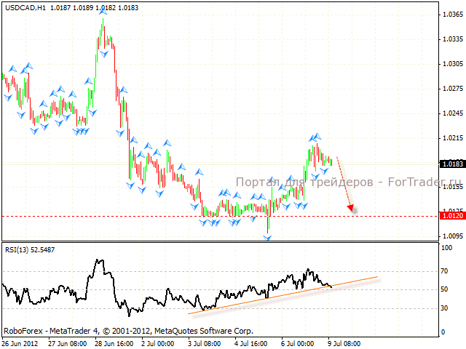Click the red forecast arrow head
The height and width of the screenshot is (349, 466).
tap(352, 209)
